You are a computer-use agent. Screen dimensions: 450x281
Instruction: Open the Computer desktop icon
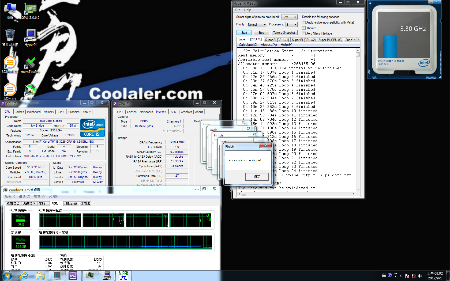[10, 11]
